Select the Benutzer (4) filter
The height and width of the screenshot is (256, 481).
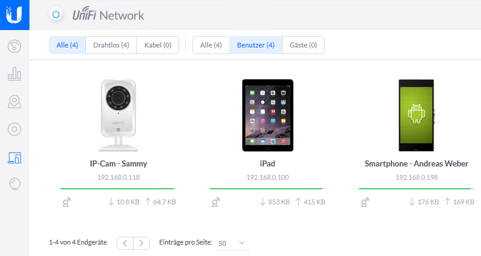256,45
